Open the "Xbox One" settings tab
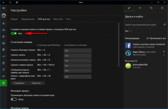This screenshot has height=109, width=168. (58, 19)
